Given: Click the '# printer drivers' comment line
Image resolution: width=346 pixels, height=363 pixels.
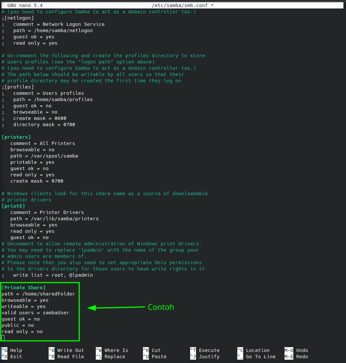Looking at the screenshot, I should pyautogui.click(x=27, y=200).
